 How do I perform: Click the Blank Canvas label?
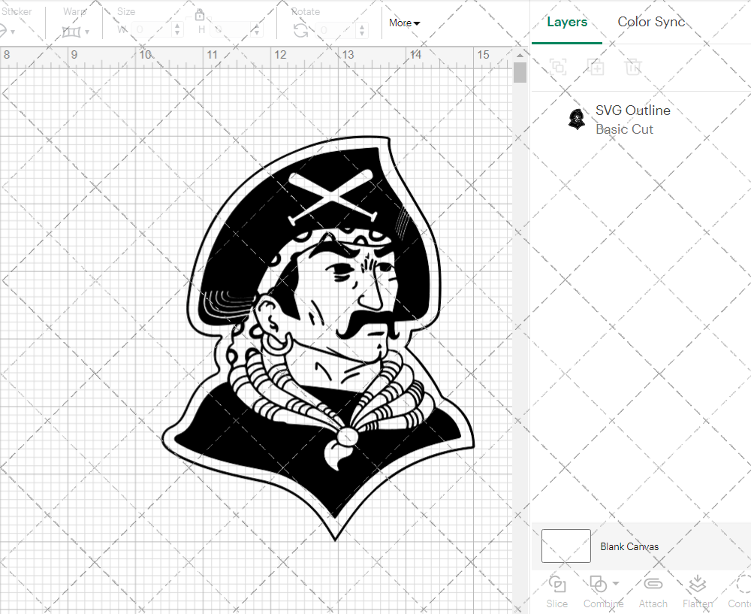pyautogui.click(x=629, y=546)
